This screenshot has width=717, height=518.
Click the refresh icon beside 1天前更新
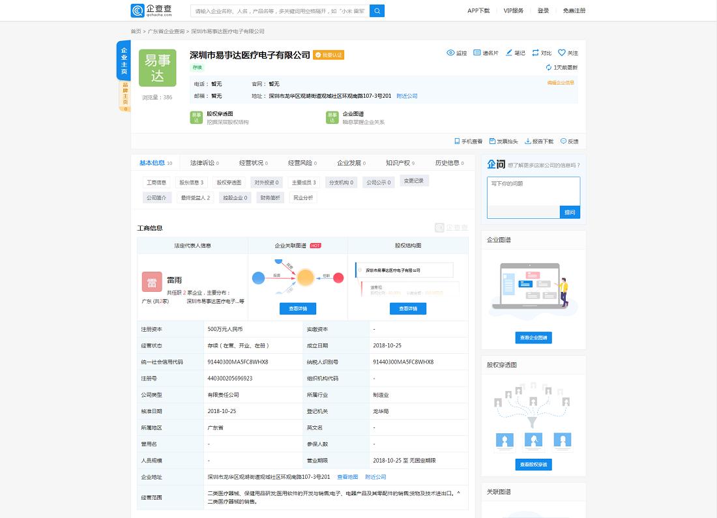click(x=548, y=67)
